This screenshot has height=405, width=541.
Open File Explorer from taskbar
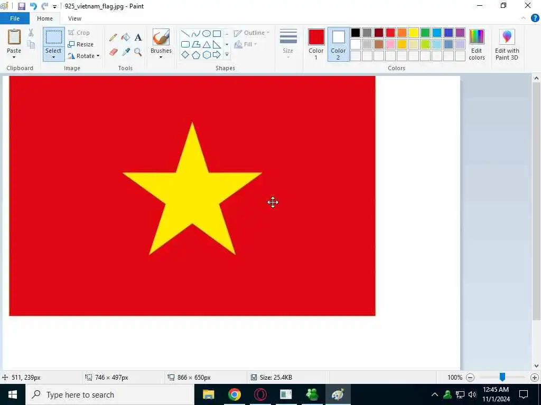[208, 394]
